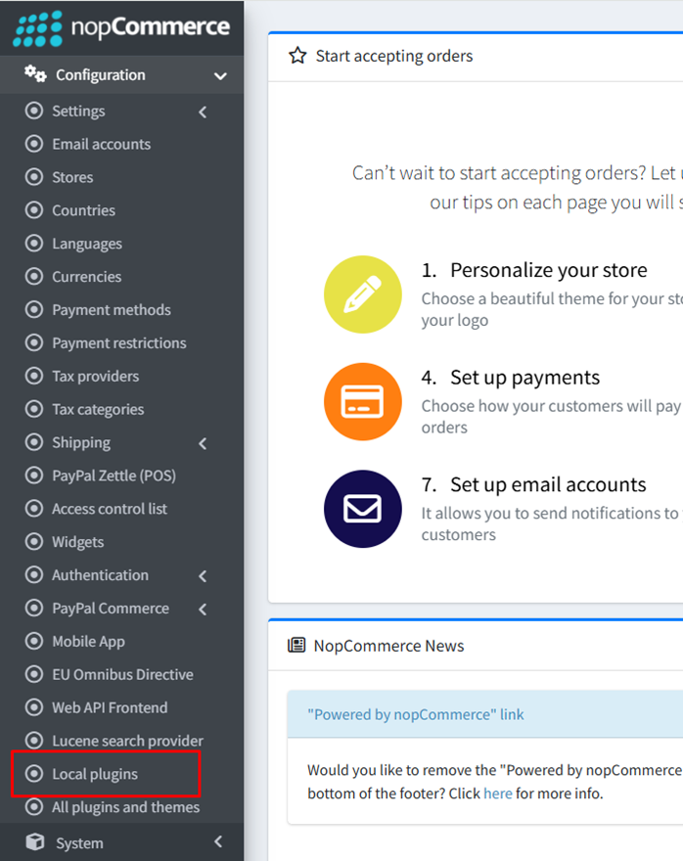
Task: Open Local plugins in the sidebar
Action: tap(95, 774)
